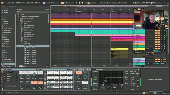
Task: Collapse the Synth Samples folder
Action: (x=19, y=21)
